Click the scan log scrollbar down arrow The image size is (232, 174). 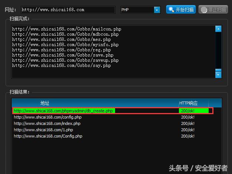(x=218, y=75)
